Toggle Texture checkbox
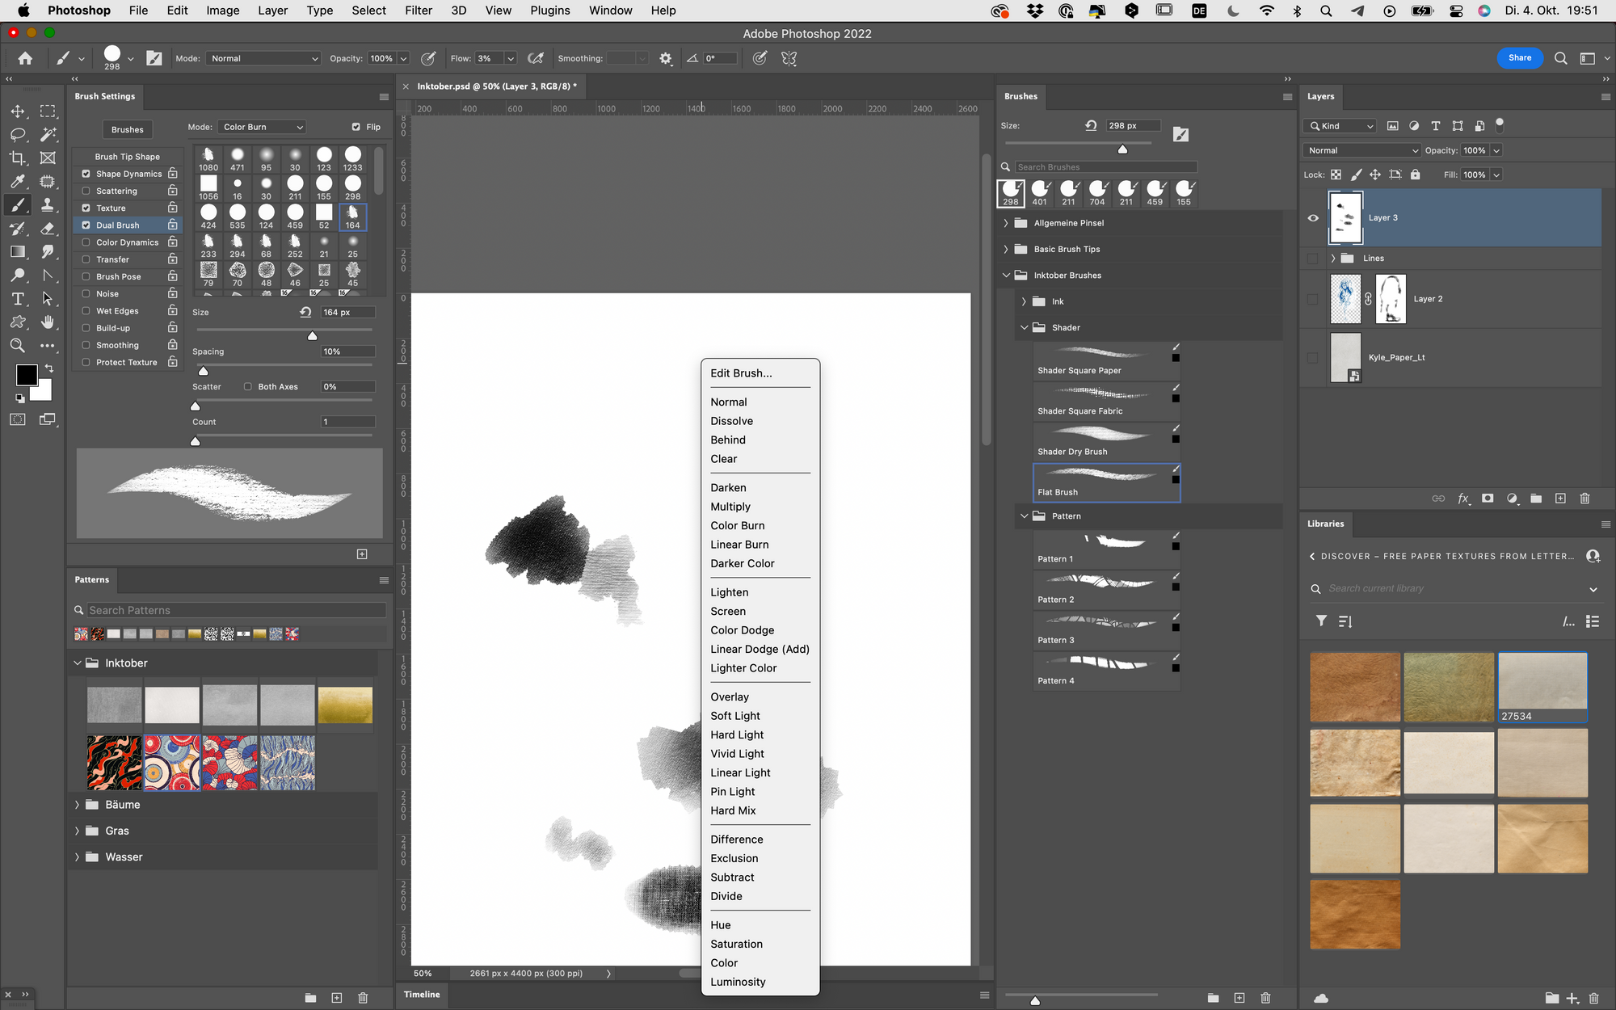Image resolution: width=1616 pixels, height=1010 pixels. (x=86, y=208)
